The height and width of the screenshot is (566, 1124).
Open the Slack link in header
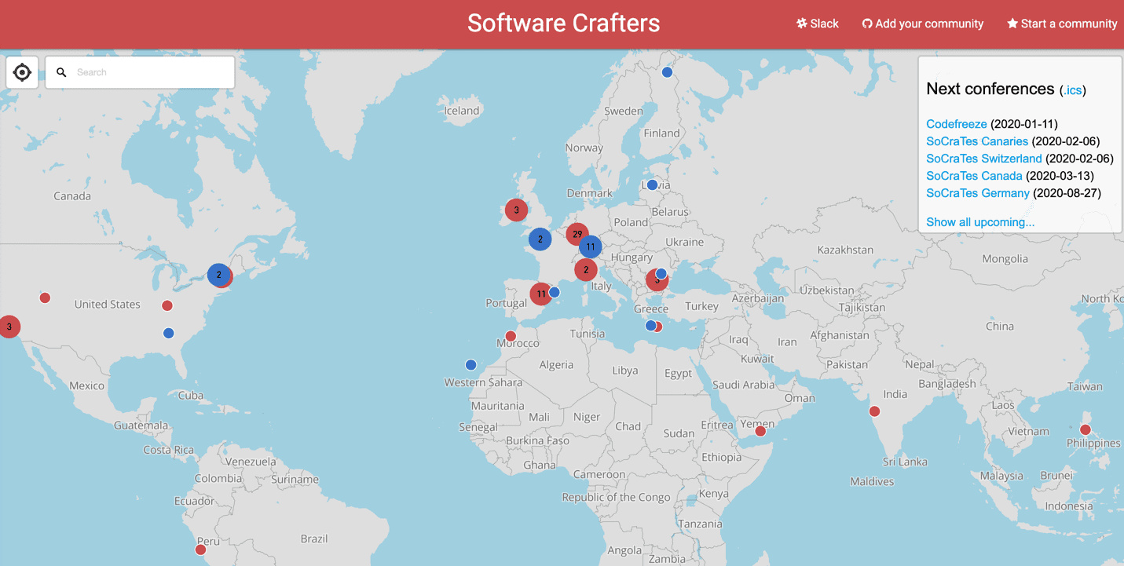click(818, 24)
